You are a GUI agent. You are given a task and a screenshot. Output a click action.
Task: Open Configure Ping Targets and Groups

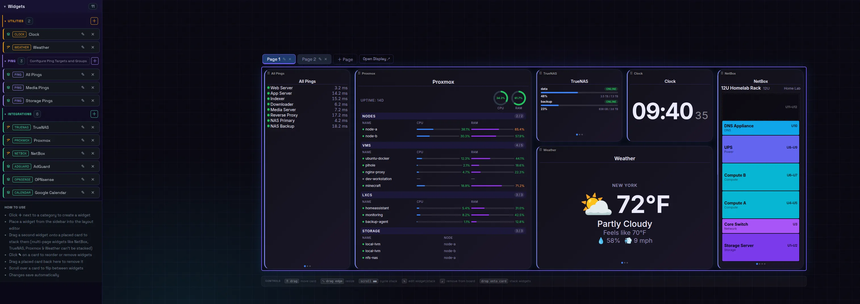click(58, 61)
